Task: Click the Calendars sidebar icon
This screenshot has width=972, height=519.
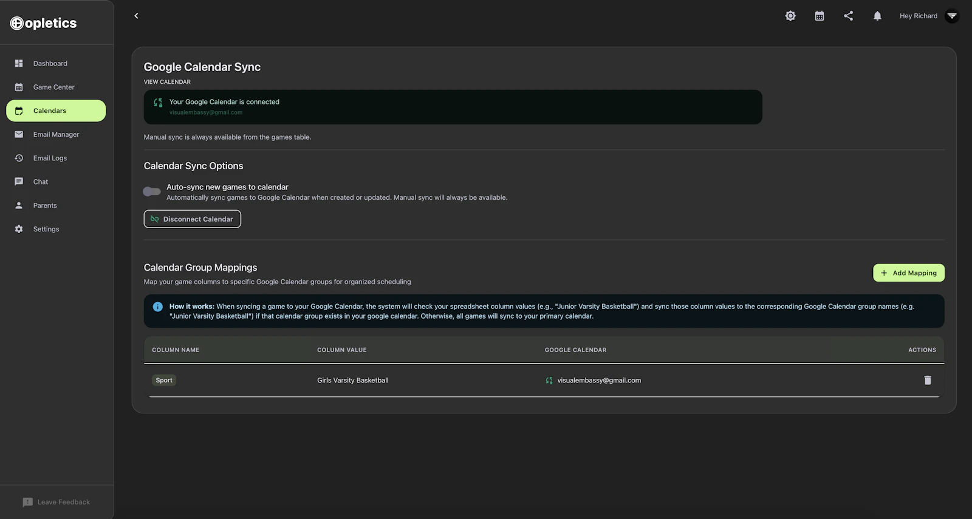Action: point(19,110)
